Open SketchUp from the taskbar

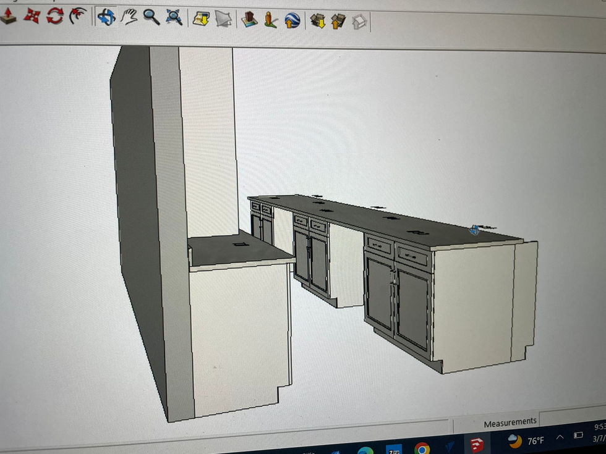477,445
